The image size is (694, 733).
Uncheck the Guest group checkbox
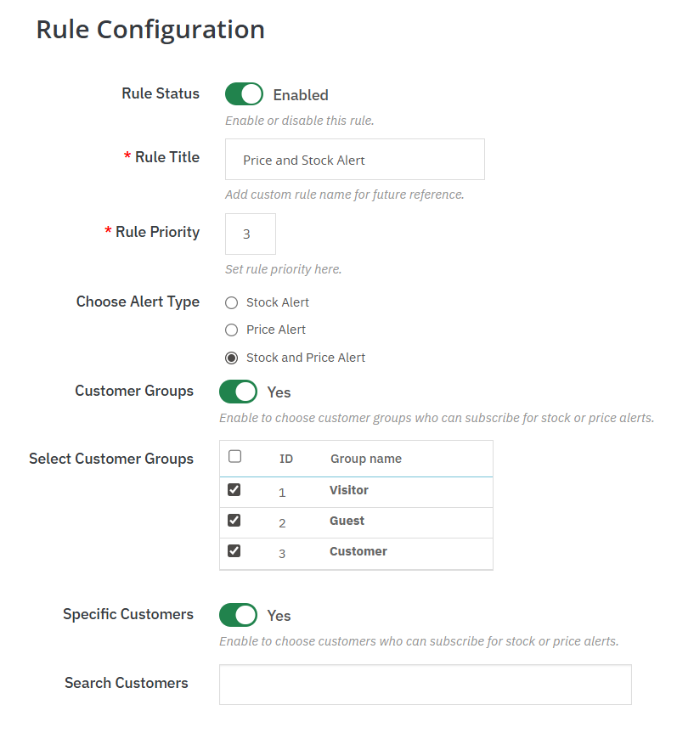pos(234,521)
